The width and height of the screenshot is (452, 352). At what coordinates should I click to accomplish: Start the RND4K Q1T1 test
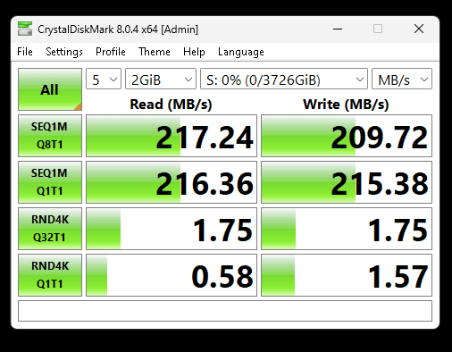(x=50, y=275)
